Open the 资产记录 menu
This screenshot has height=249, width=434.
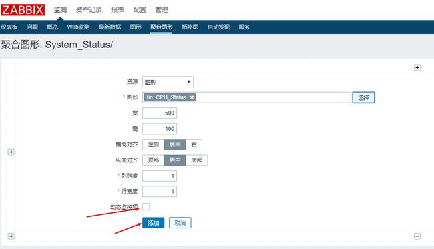[x=89, y=10]
